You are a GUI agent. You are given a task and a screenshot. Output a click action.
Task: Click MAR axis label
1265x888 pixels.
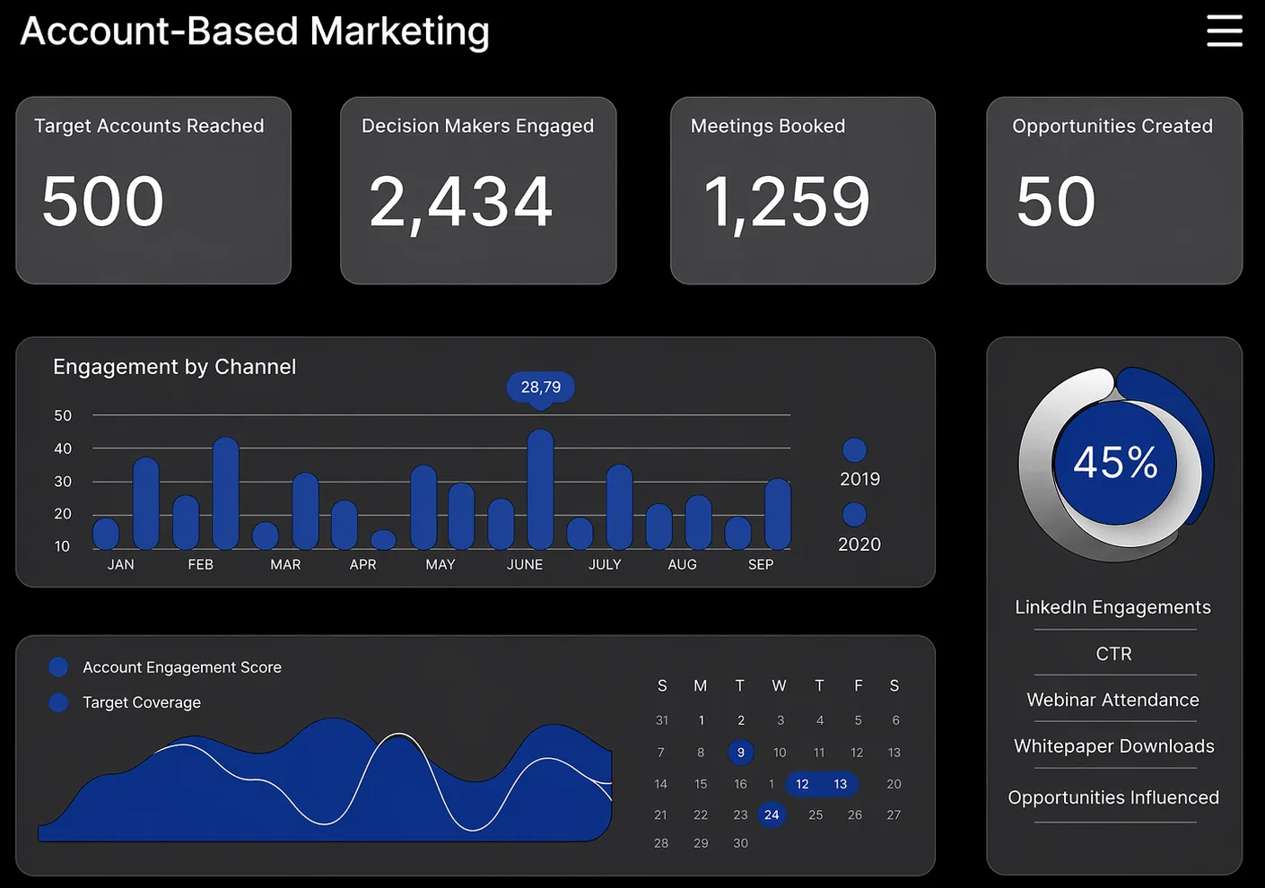[x=285, y=564]
